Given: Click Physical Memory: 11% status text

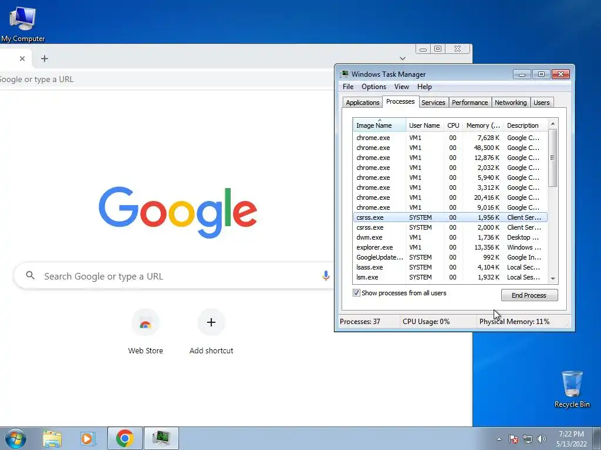Looking at the screenshot, I should pos(514,322).
